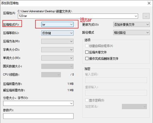Click the 重新输入 password field
The image size is (153, 123).
click(x=116, y=93)
